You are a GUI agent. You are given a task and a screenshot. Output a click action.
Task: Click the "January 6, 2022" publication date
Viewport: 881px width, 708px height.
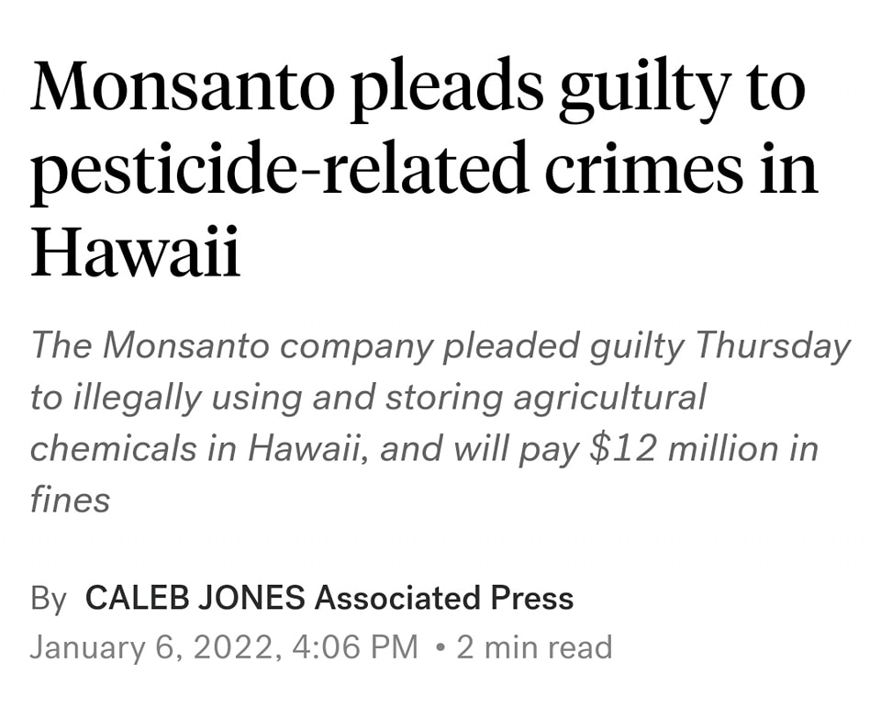(152, 646)
